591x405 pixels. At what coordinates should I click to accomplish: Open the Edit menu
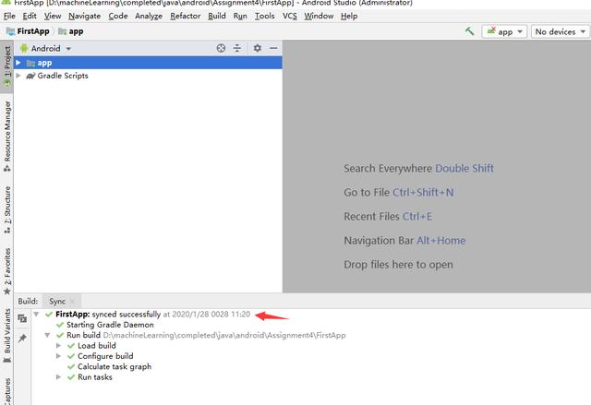click(x=30, y=17)
